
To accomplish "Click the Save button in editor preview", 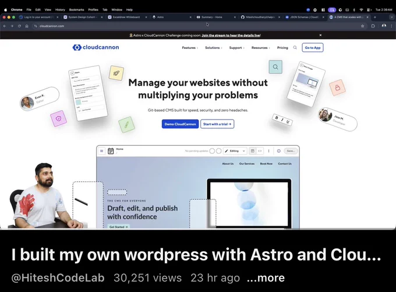I will click(291, 151).
